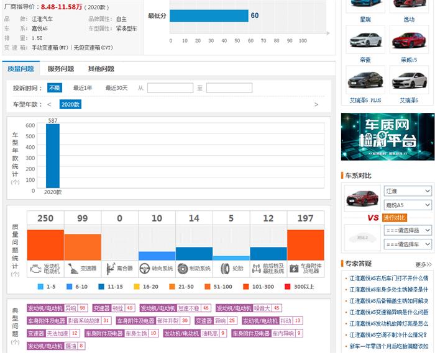
Task: Open 江淮嘉悦A5空调不制冷 question link
Action: pyautogui.click(x=388, y=335)
